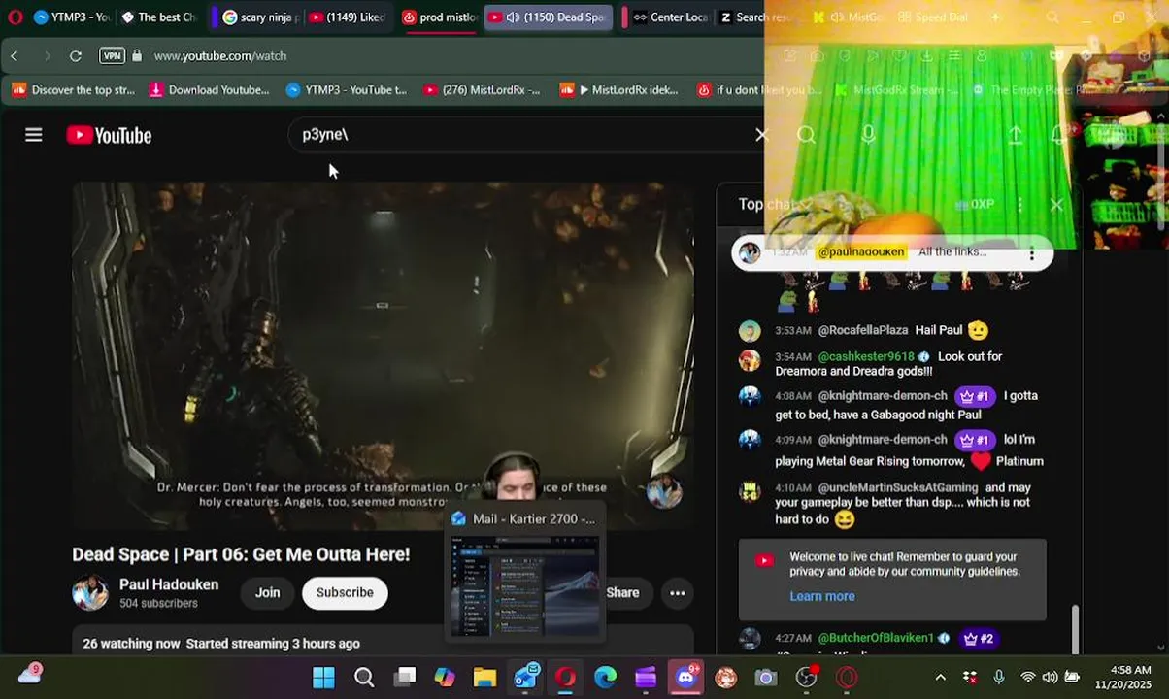The image size is (1169, 699).
Task: Reload the page with the refresh icon
Action: click(76, 55)
